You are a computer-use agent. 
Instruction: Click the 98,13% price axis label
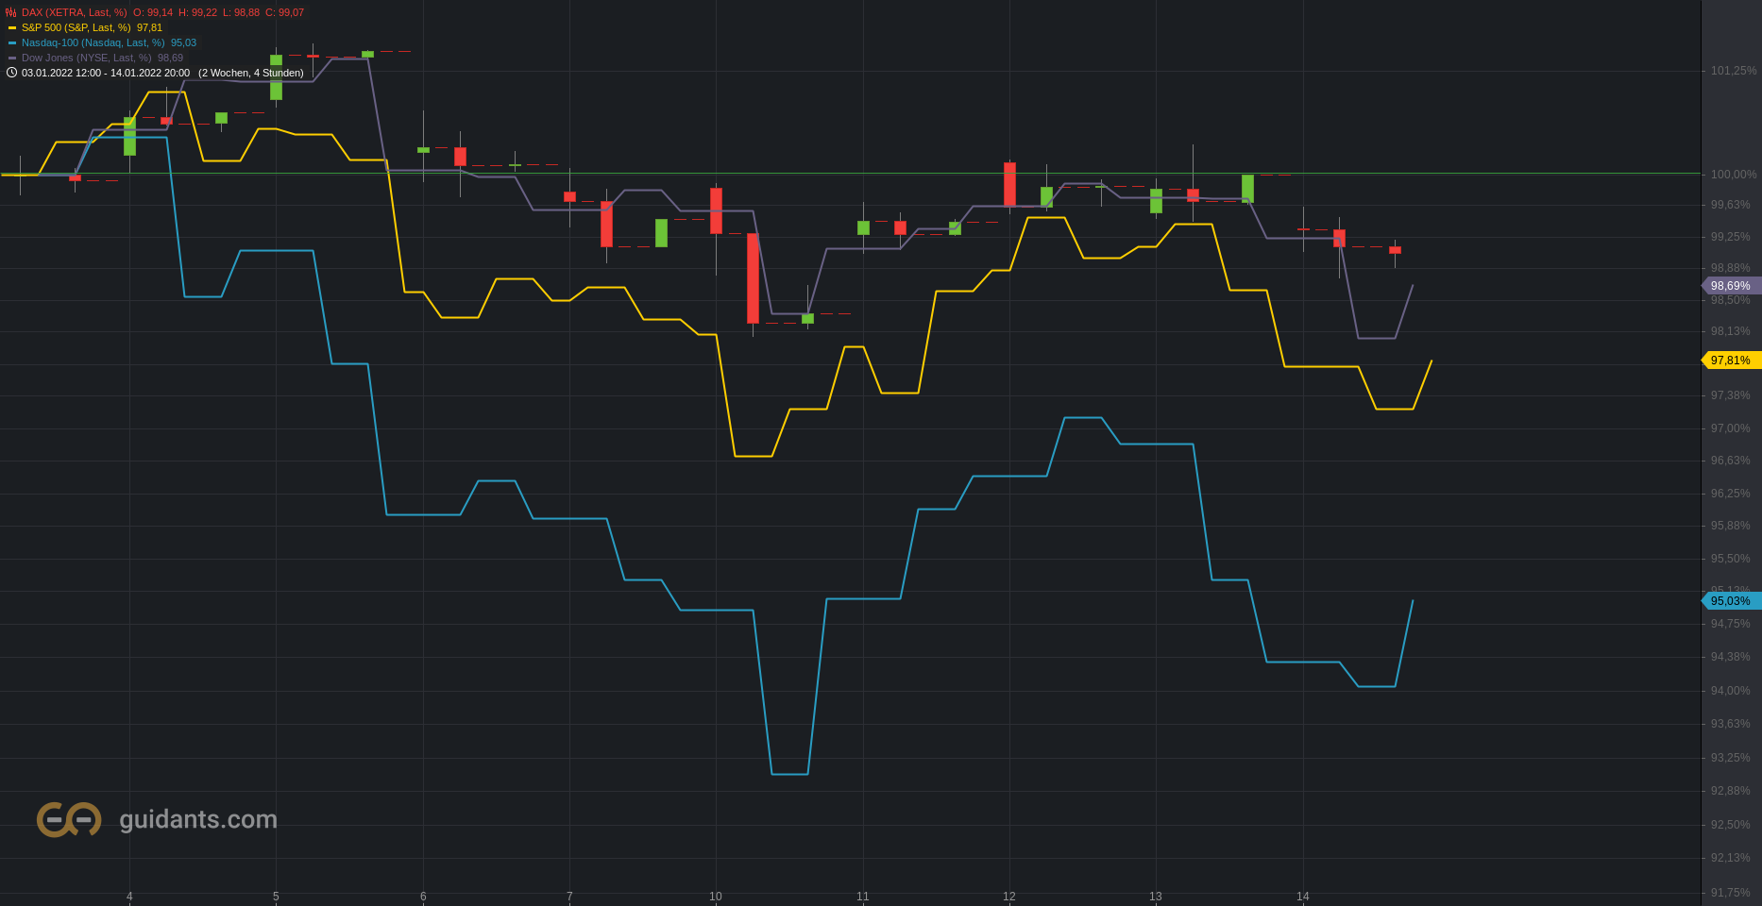[1731, 331]
